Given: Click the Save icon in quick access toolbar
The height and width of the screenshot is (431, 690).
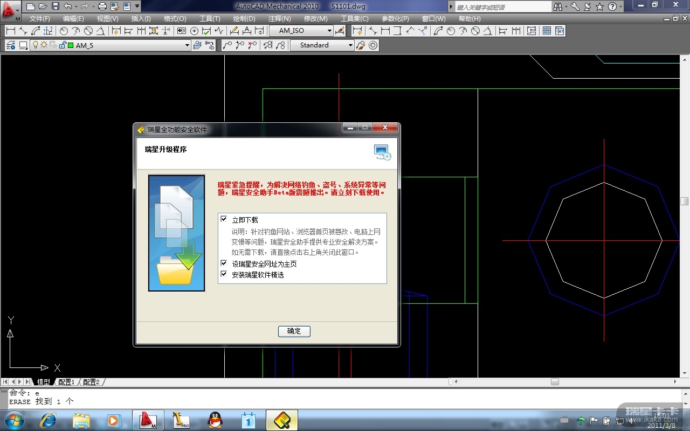Looking at the screenshot, I should coord(55,6).
